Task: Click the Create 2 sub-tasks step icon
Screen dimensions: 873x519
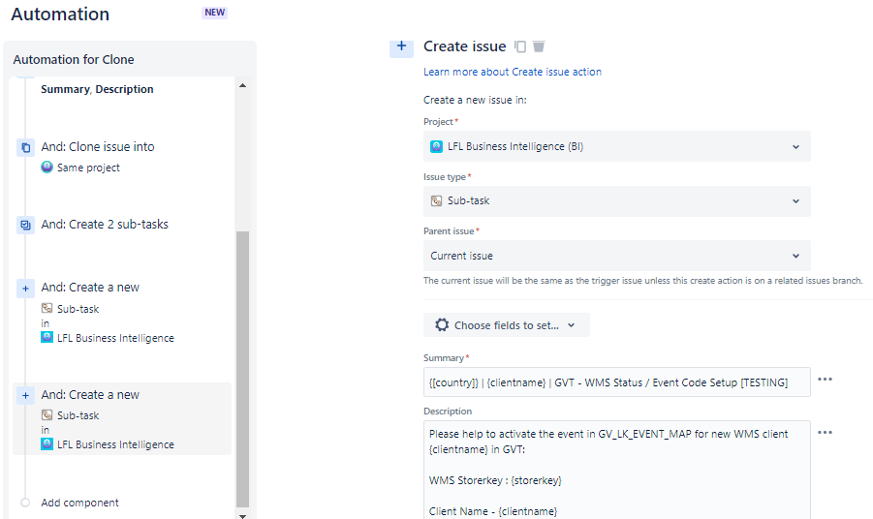Action: coord(25,225)
